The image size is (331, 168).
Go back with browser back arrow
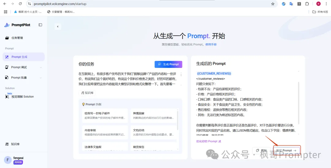pos(5,4)
